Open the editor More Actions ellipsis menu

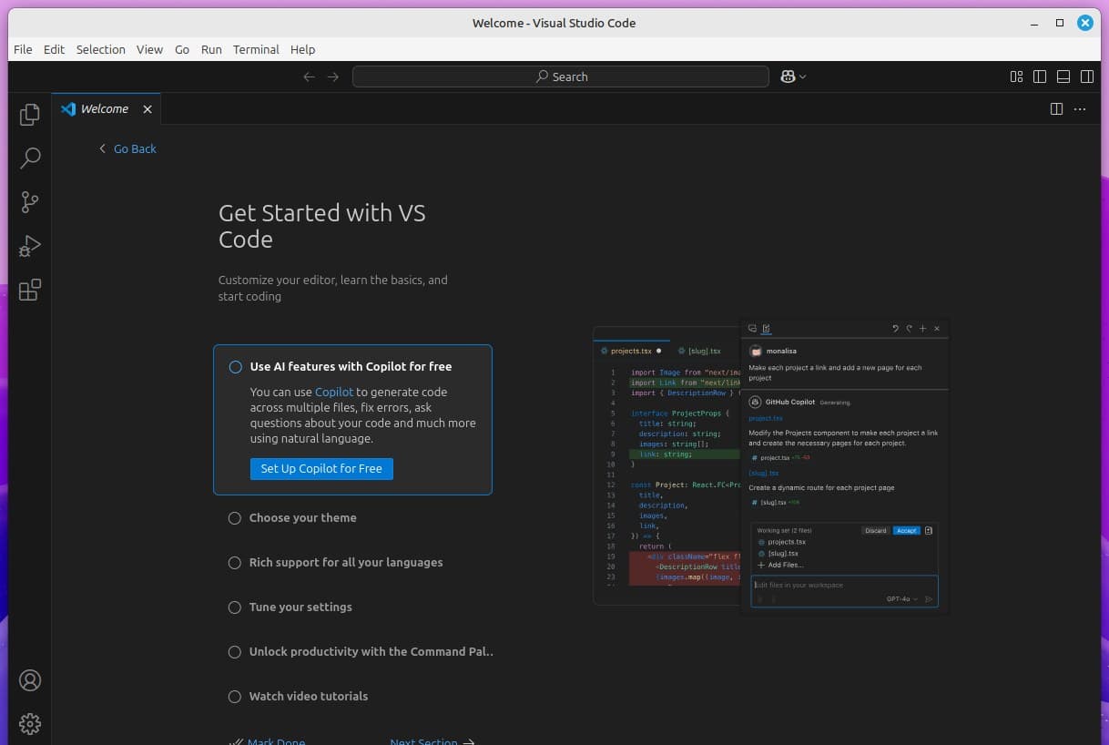(x=1080, y=109)
